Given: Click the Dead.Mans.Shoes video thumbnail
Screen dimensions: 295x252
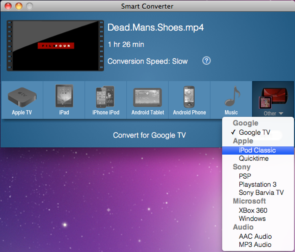Looking at the screenshot, I should [x=55, y=45].
